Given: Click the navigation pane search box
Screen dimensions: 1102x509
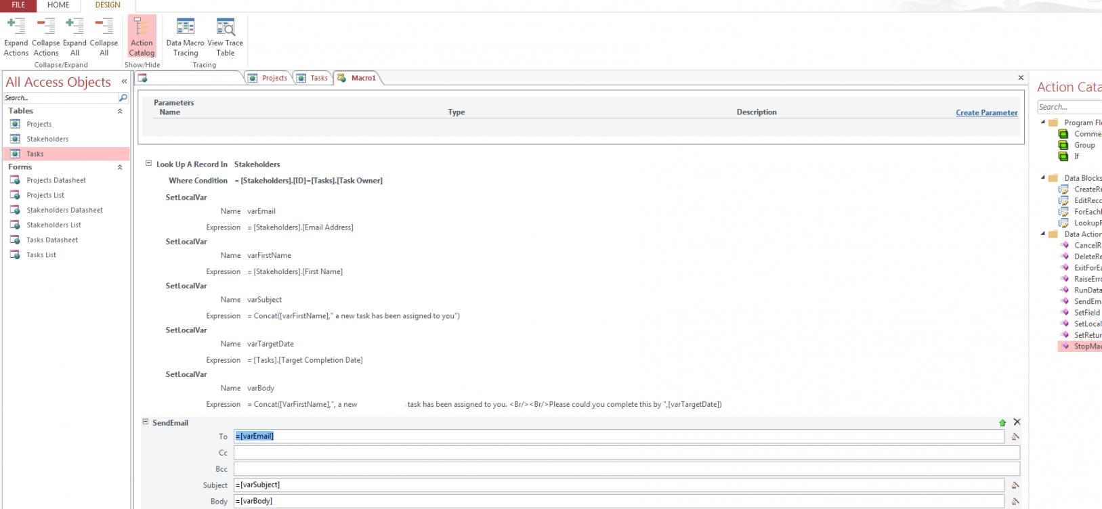Looking at the screenshot, I should pos(60,98).
